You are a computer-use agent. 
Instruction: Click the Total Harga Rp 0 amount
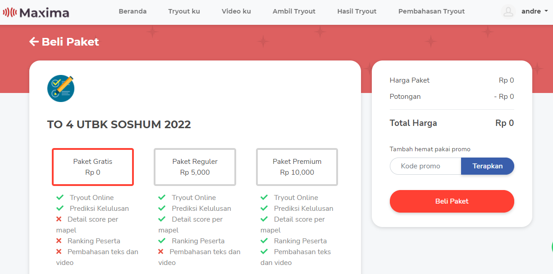pyautogui.click(x=504, y=123)
